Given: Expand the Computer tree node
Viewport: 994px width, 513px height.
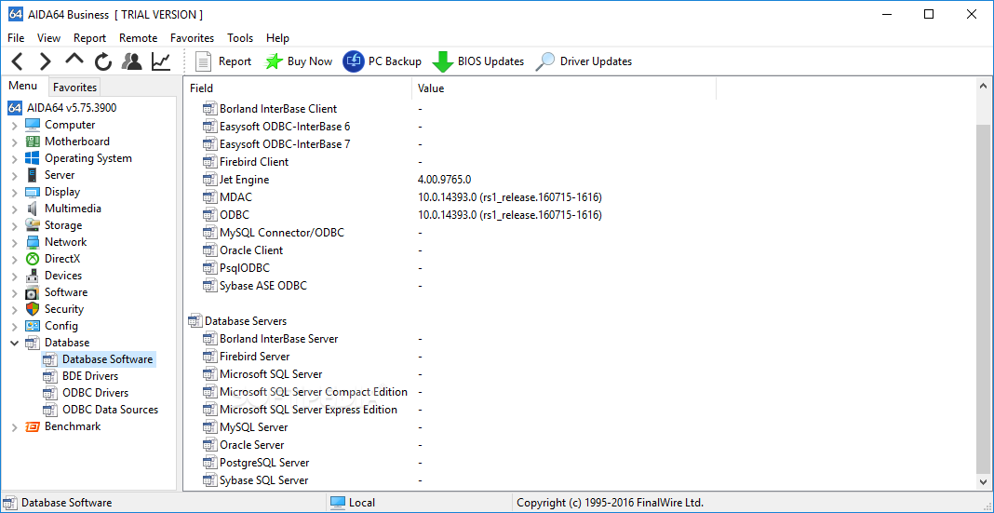Looking at the screenshot, I should (15, 126).
